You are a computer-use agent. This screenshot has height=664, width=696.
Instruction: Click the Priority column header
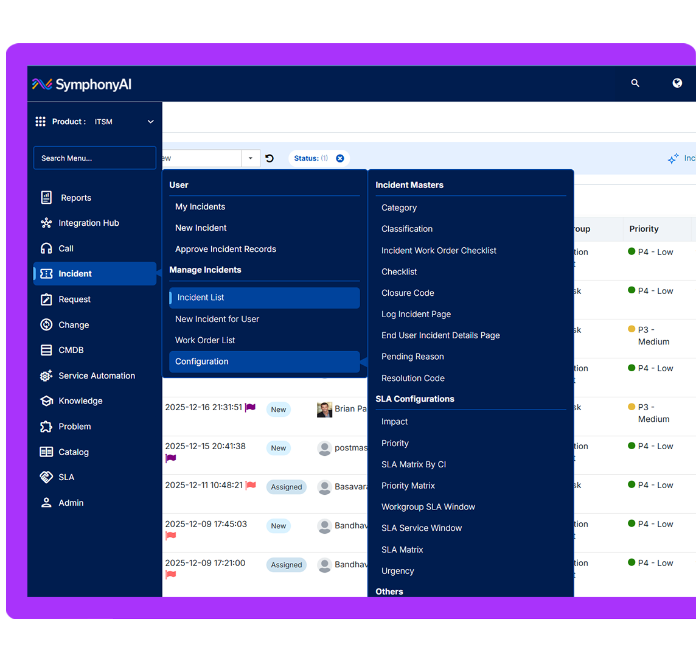tap(644, 229)
